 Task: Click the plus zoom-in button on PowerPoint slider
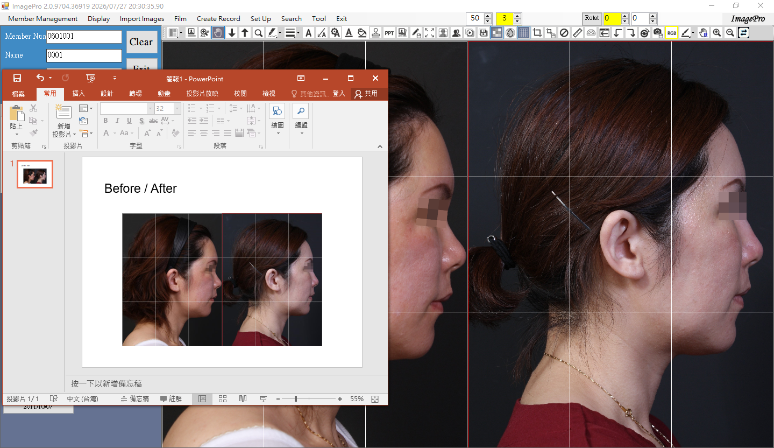340,399
